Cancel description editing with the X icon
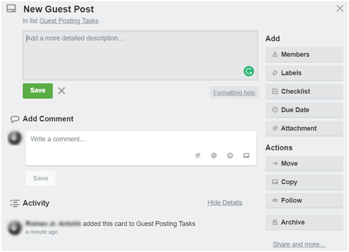The image size is (349, 252). click(x=62, y=91)
